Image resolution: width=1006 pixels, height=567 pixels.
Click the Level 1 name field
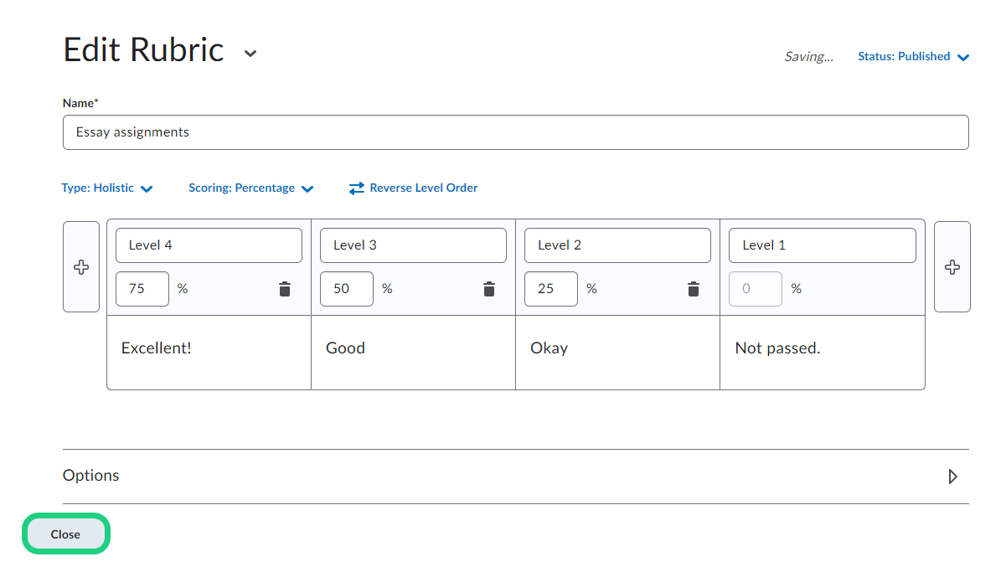[x=822, y=245]
